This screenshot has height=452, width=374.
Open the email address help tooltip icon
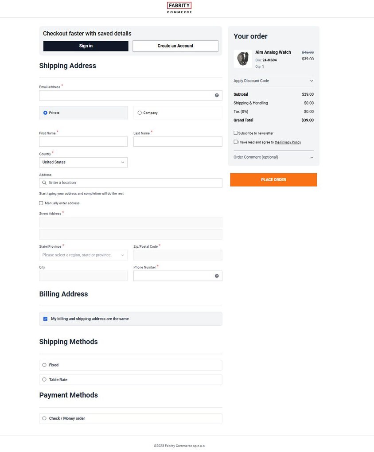[216, 95]
